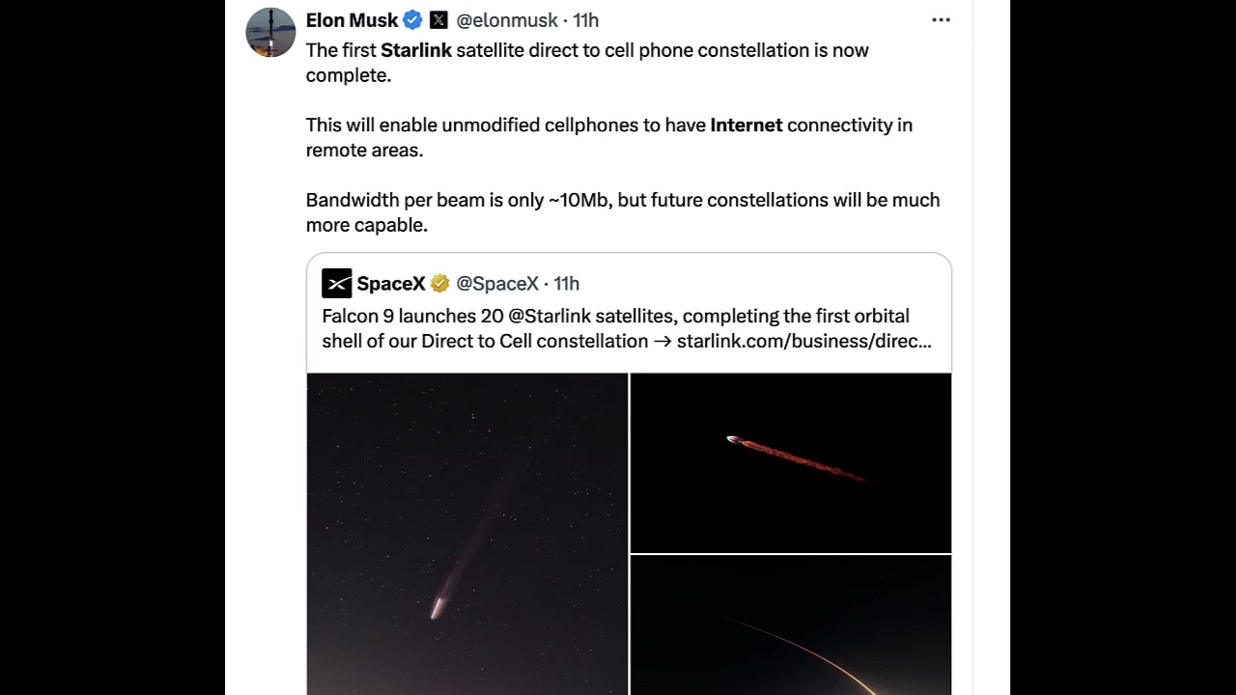Image resolution: width=1236 pixels, height=695 pixels.
Task: Open the Elon Musk display name link
Action: click(351, 20)
